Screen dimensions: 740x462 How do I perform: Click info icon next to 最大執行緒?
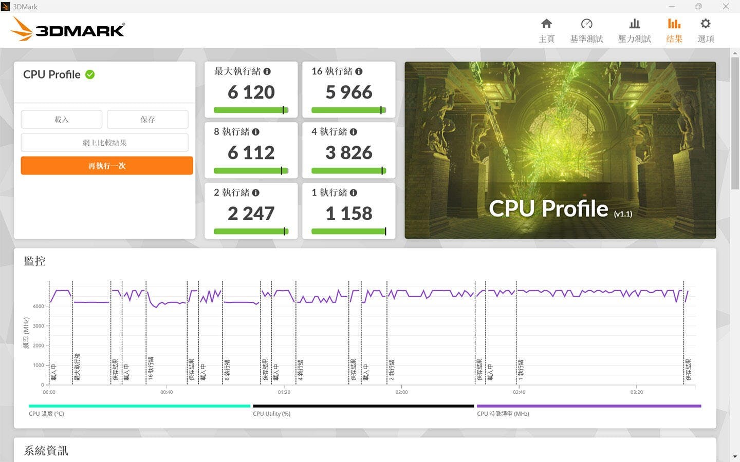(267, 71)
